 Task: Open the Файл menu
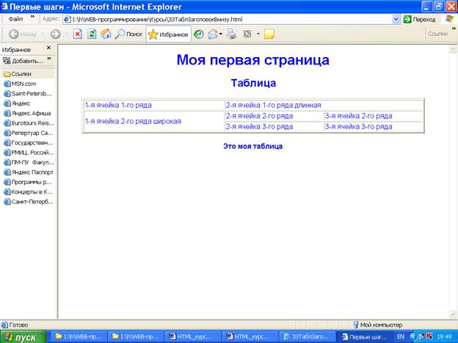tap(15, 19)
